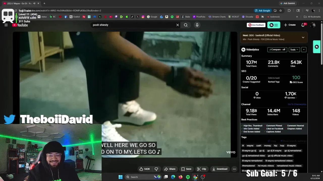This screenshot has width=323, height=181.
Task: Open YouTube notifications bell
Action: point(304,25)
